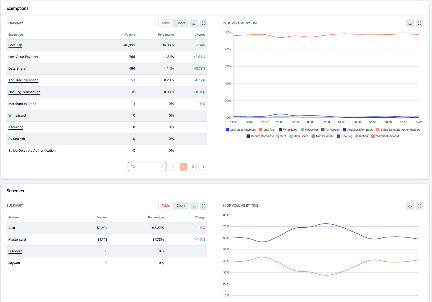The height and width of the screenshot is (302, 432).
Task: Go to previous page of exemptions
Action: point(173,167)
